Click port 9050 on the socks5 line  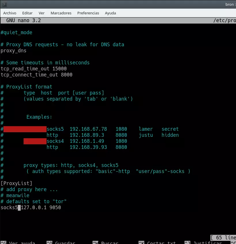tap(55, 208)
